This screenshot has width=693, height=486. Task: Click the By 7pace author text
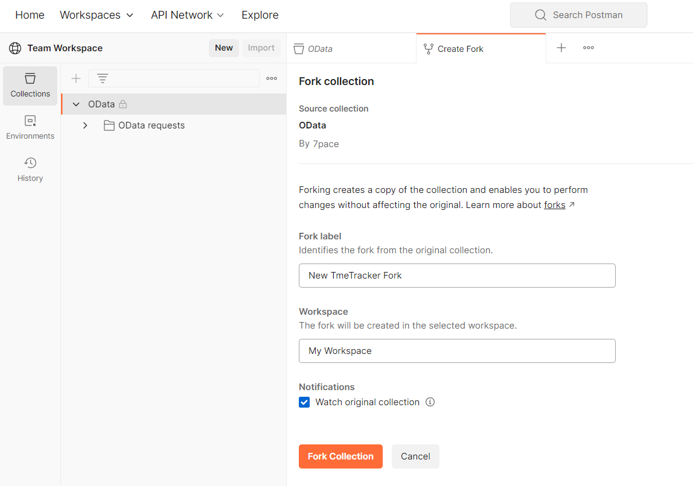319,144
